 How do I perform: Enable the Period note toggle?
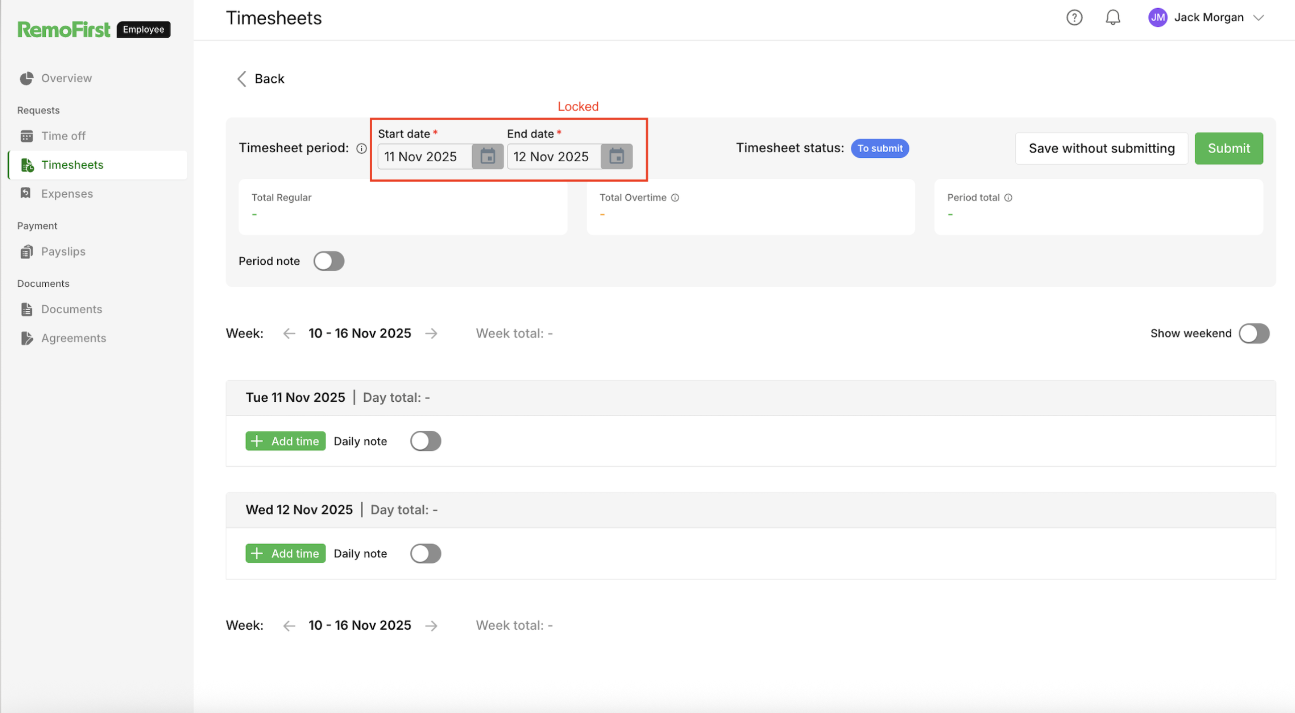coord(329,261)
